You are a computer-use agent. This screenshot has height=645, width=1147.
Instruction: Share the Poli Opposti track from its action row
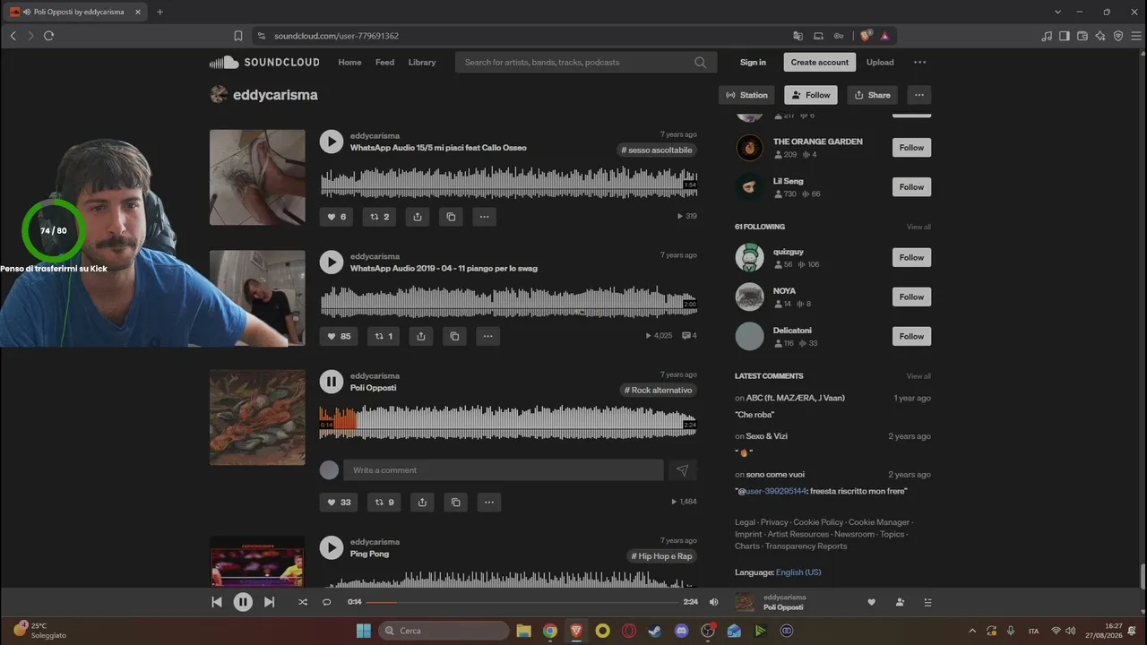pos(421,502)
